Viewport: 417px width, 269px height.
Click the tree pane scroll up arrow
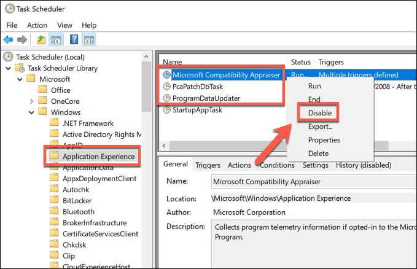coord(146,57)
